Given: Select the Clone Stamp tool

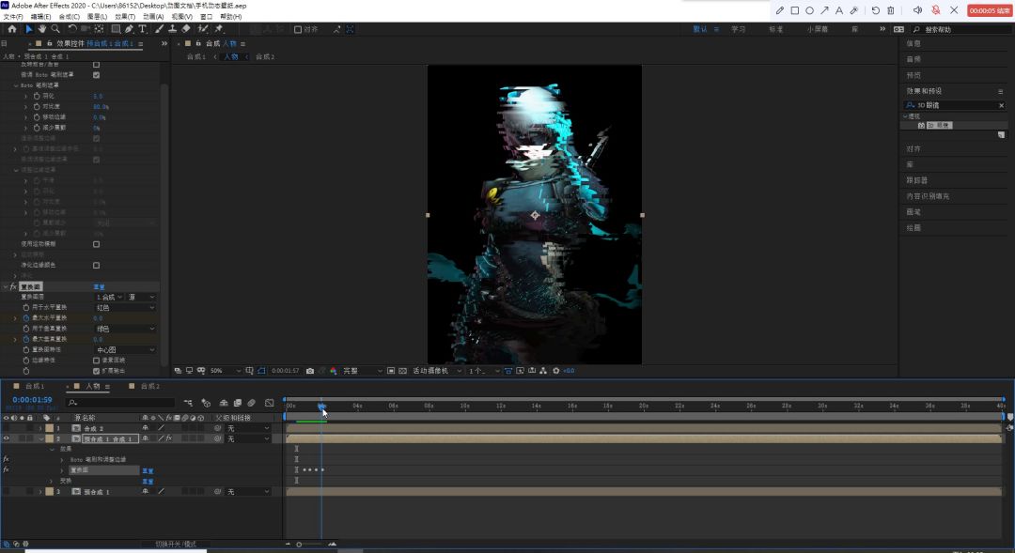Looking at the screenshot, I should coord(172,29).
